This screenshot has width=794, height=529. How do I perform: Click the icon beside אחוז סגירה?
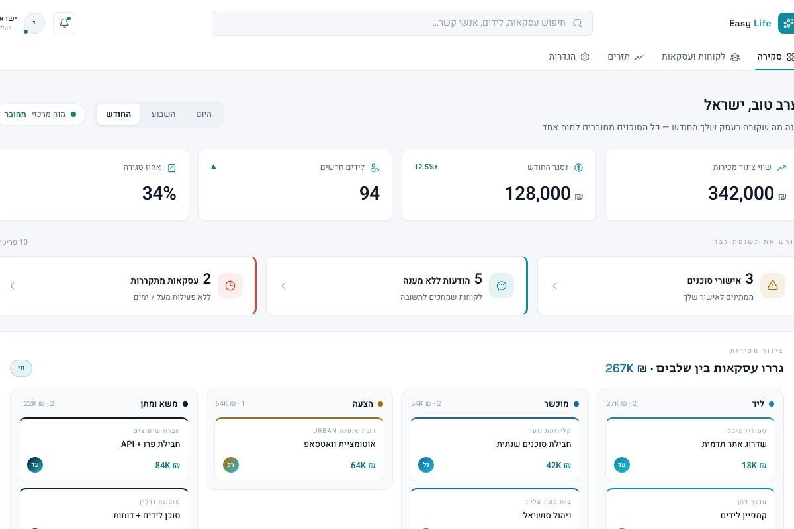click(x=172, y=167)
